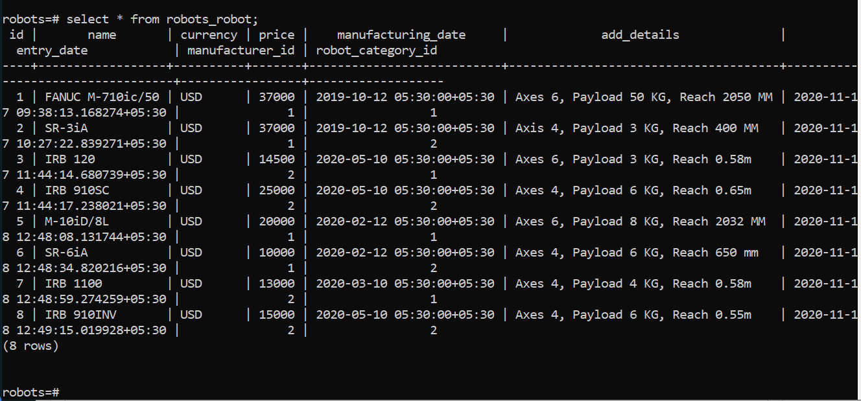Click the price value 25000

(276, 190)
